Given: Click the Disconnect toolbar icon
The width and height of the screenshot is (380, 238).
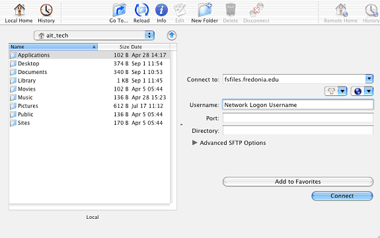Looking at the screenshot, I should point(256,13).
